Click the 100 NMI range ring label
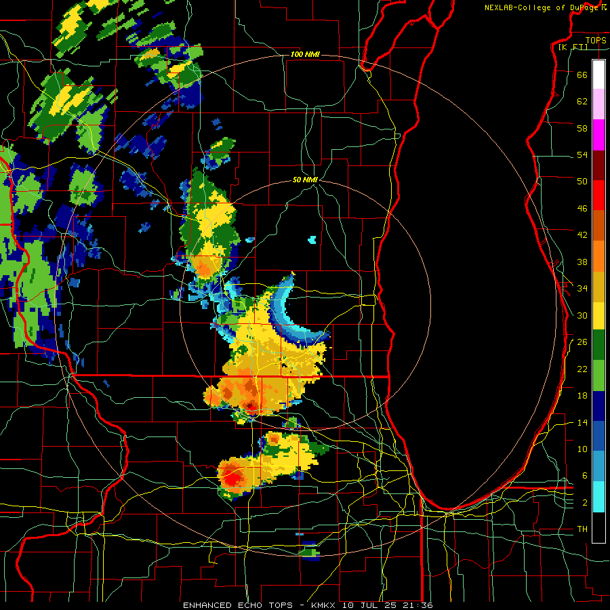The image size is (610, 610). (305, 54)
